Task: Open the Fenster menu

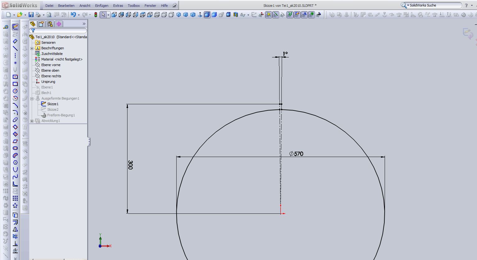Action: 151,6
